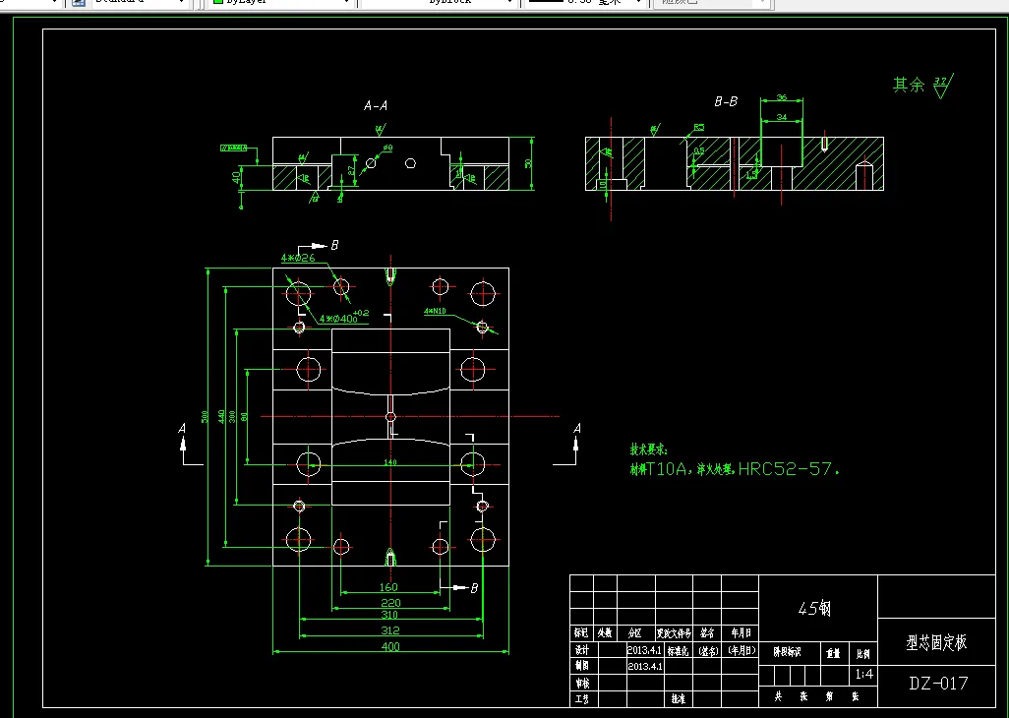1009x718 pixels.
Task: Click the left A section marker
Action: point(182,429)
